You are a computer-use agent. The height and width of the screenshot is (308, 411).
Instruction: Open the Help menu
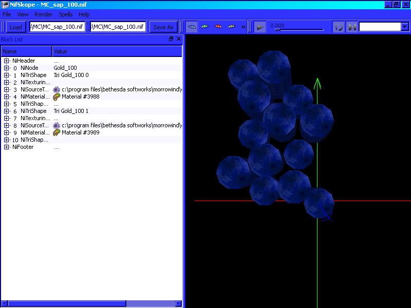[x=84, y=14]
